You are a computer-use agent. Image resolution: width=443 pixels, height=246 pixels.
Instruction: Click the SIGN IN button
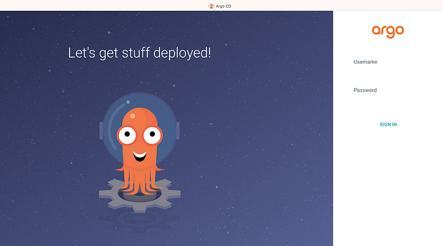(388, 125)
